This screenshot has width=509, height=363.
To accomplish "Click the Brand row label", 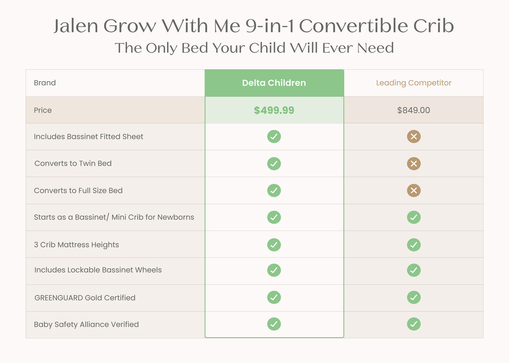I will pyautogui.click(x=45, y=83).
